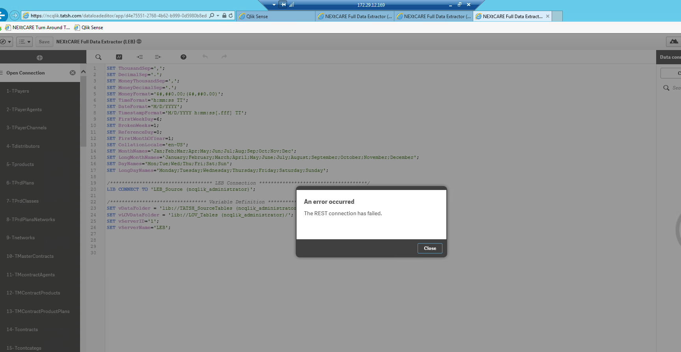Open the navigation compass dropdown
Screen dimensions: 681x352
click(6, 42)
